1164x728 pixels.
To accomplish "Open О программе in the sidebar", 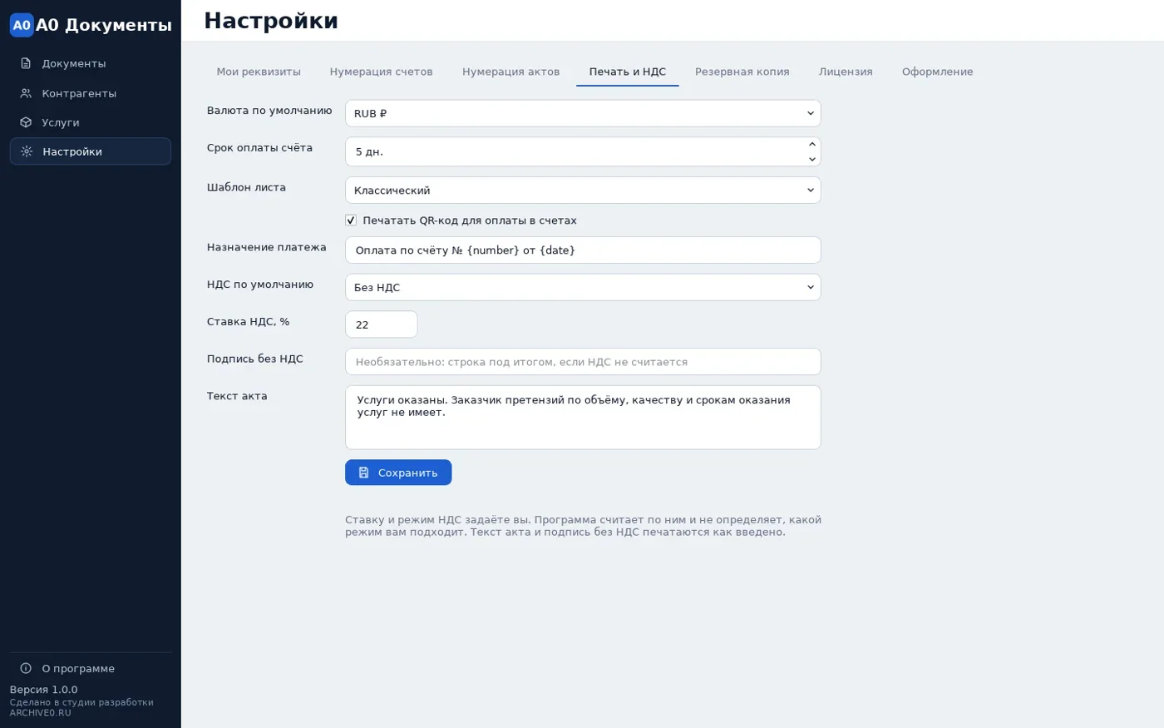I will [91, 668].
